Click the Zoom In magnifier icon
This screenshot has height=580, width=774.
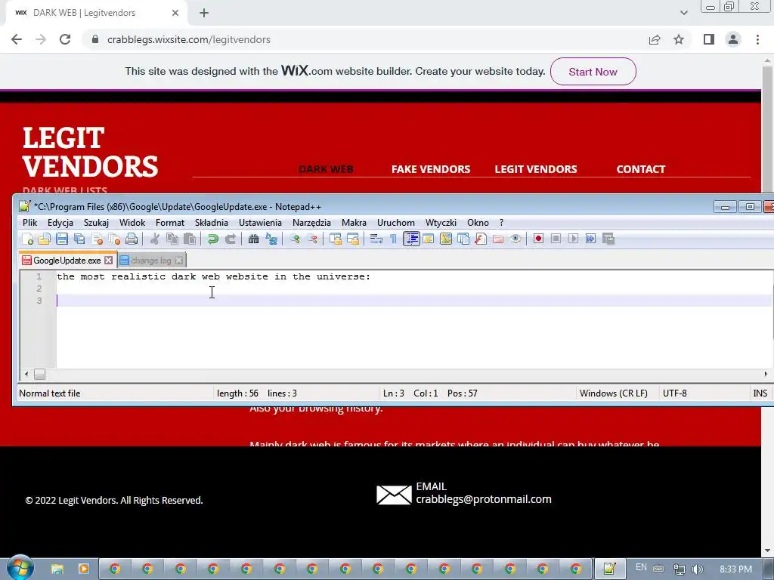(x=295, y=239)
